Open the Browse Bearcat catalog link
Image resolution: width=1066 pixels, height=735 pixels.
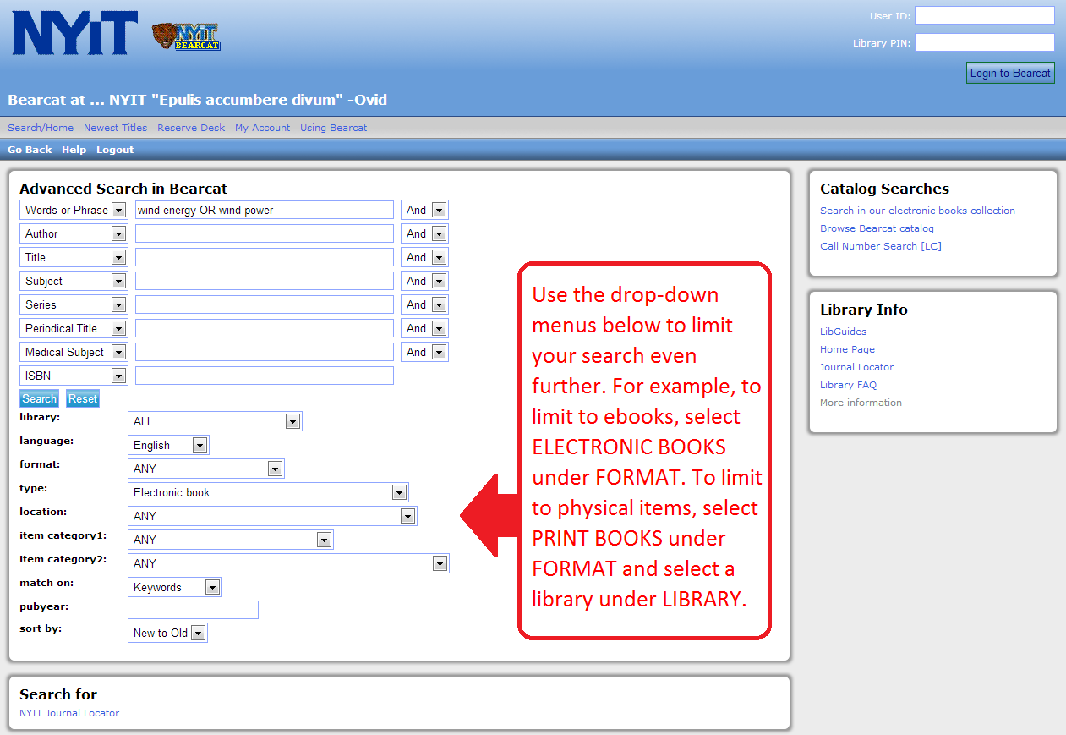click(877, 228)
